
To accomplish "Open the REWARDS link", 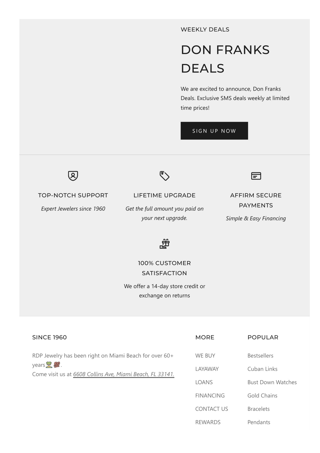I will pos(208,422).
